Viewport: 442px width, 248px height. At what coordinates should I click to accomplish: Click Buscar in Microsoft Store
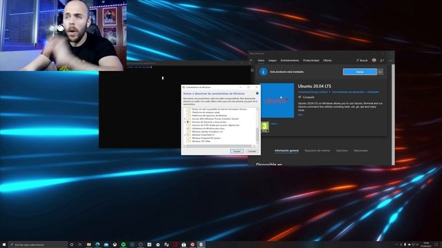click(362, 61)
